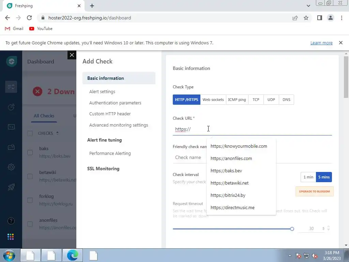Open the tab search dropdown arrow
The width and height of the screenshot is (349, 262).
(x=308, y=6)
